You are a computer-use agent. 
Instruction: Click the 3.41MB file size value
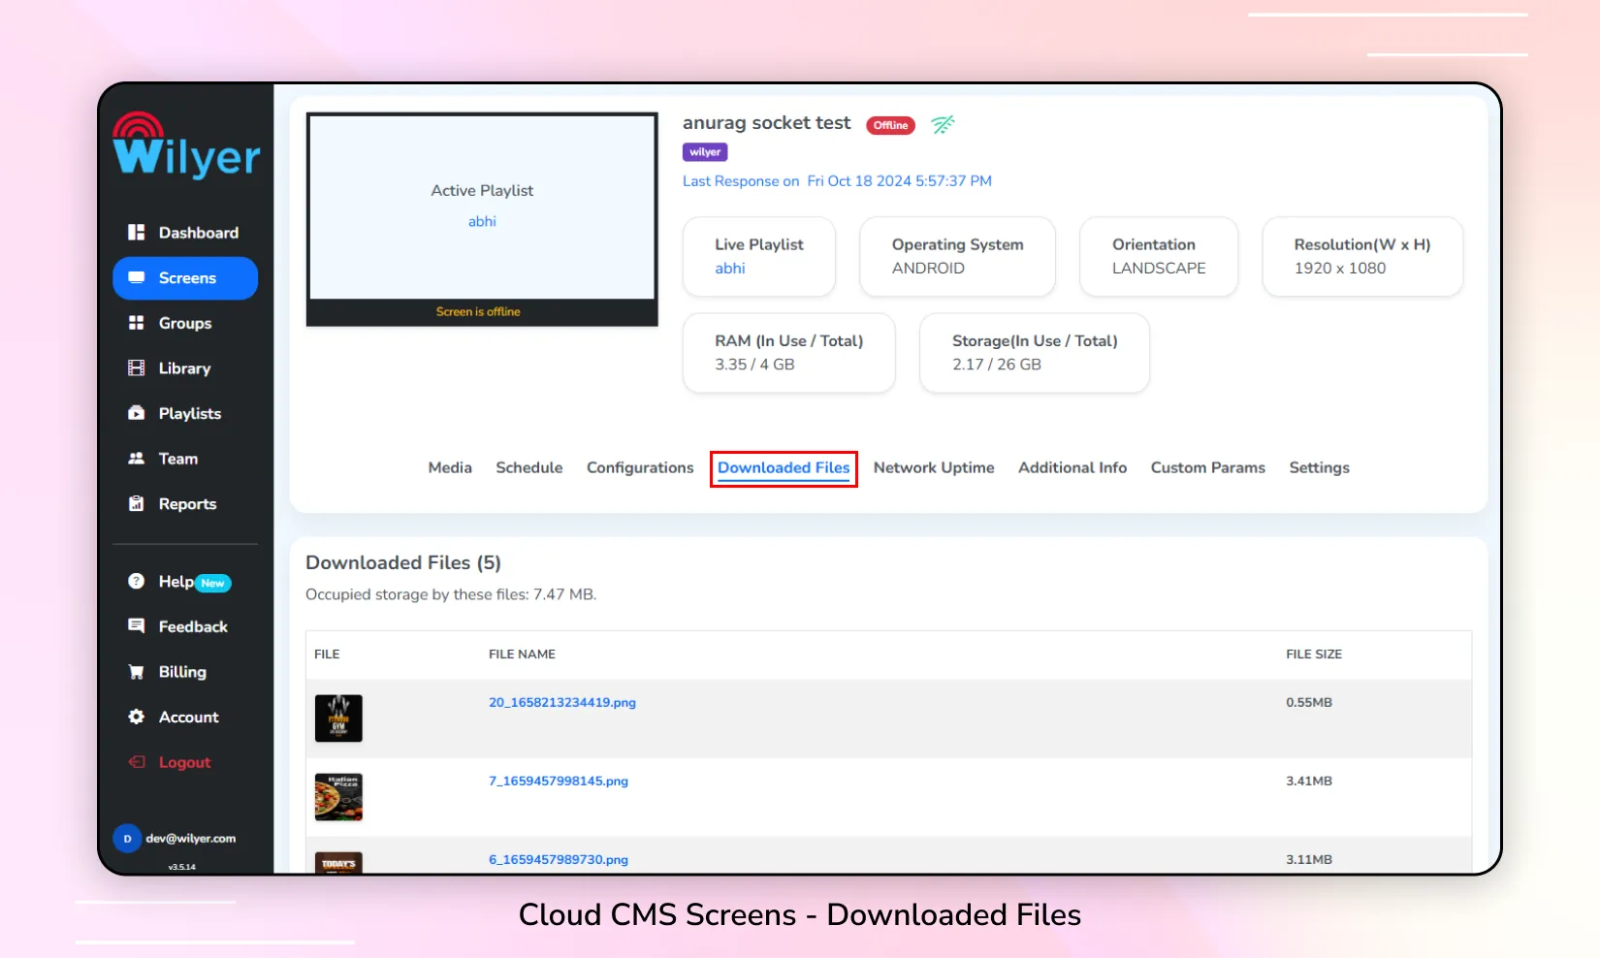[1309, 782]
